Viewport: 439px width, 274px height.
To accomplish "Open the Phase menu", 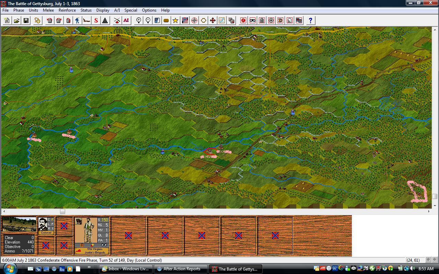I will [19, 10].
